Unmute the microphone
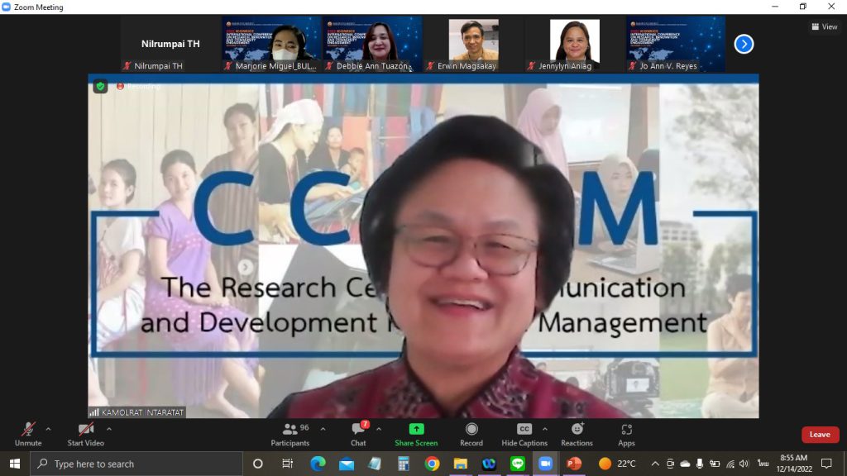 [28, 435]
